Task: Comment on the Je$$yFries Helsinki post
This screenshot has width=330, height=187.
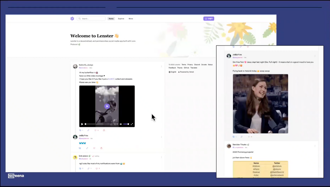Action: tap(234, 137)
